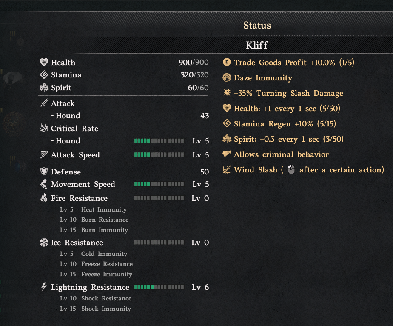This screenshot has width=393, height=326.
Task: Click the Ice Resistance snowflake icon
Action: tap(44, 243)
